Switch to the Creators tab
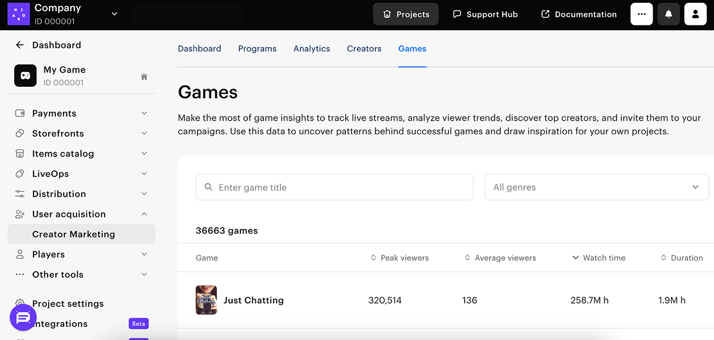The height and width of the screenshot is (340, 714). tap(364, 49)
